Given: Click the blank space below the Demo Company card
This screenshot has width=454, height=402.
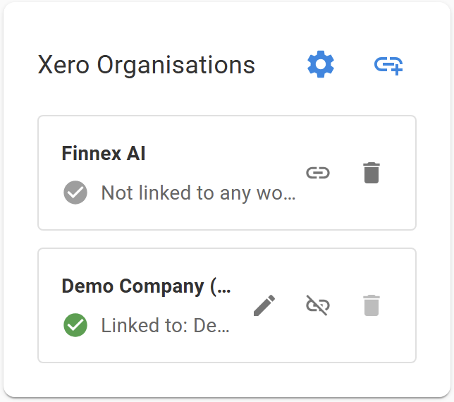Looking at the screenshot, I should pos(227,379).
